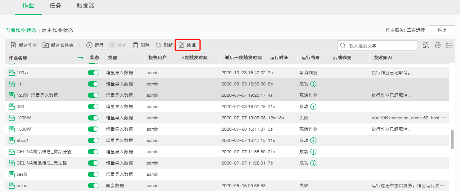Click the 运行 (run) play icon

pos(89,45)
